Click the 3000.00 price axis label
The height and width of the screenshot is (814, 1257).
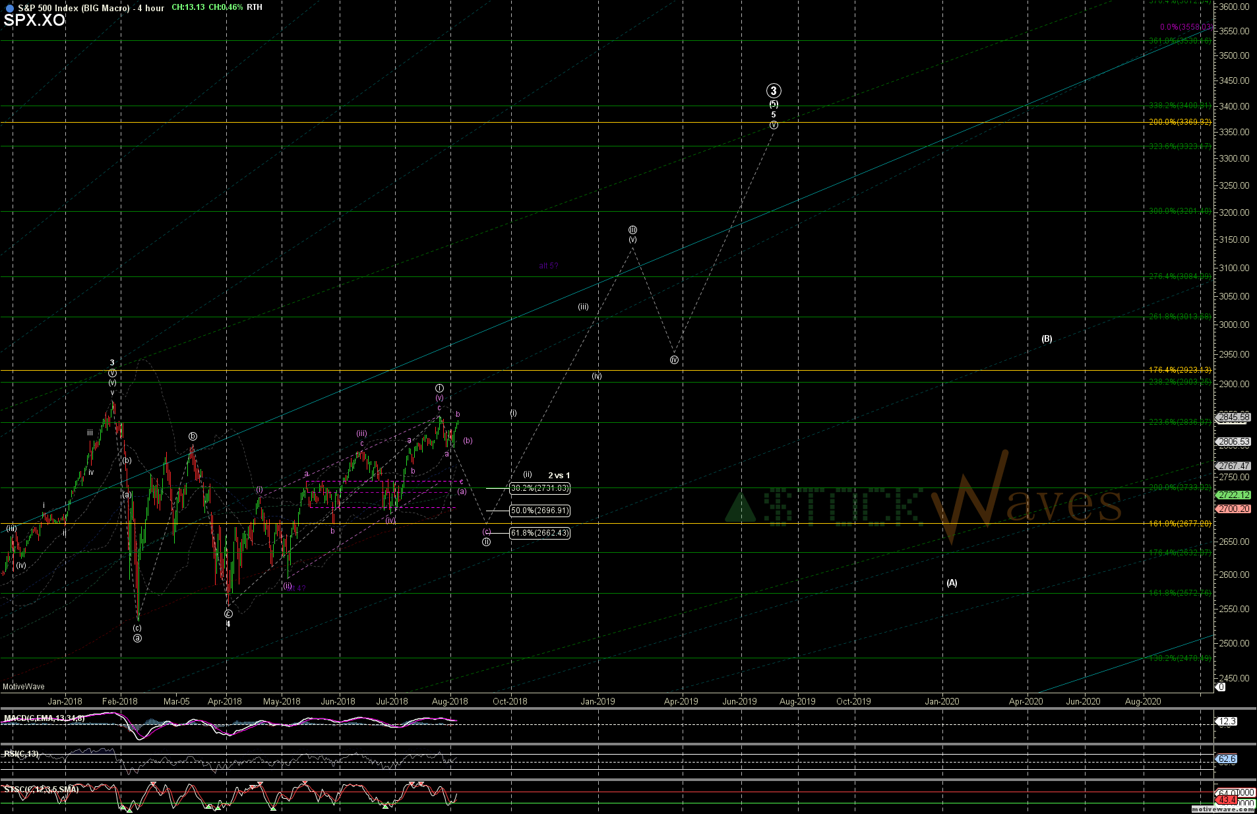(1234, 325)
